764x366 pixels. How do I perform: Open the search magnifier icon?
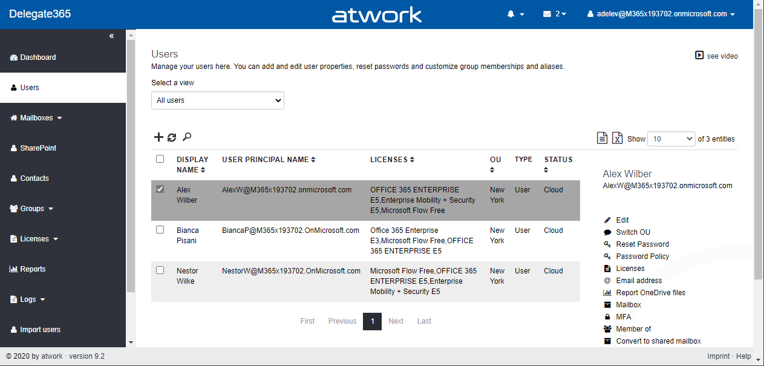[x=187, y=137]
